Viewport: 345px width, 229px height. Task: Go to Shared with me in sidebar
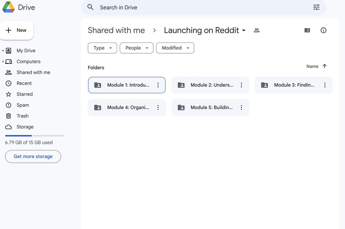pyautogui.click(x=33, y=72)
